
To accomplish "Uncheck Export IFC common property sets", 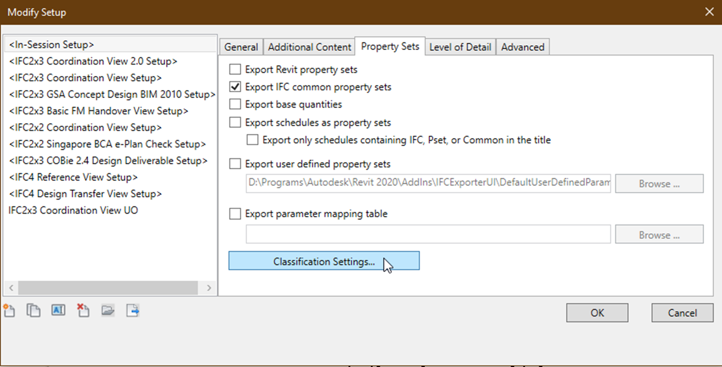I will click(235, 87).
